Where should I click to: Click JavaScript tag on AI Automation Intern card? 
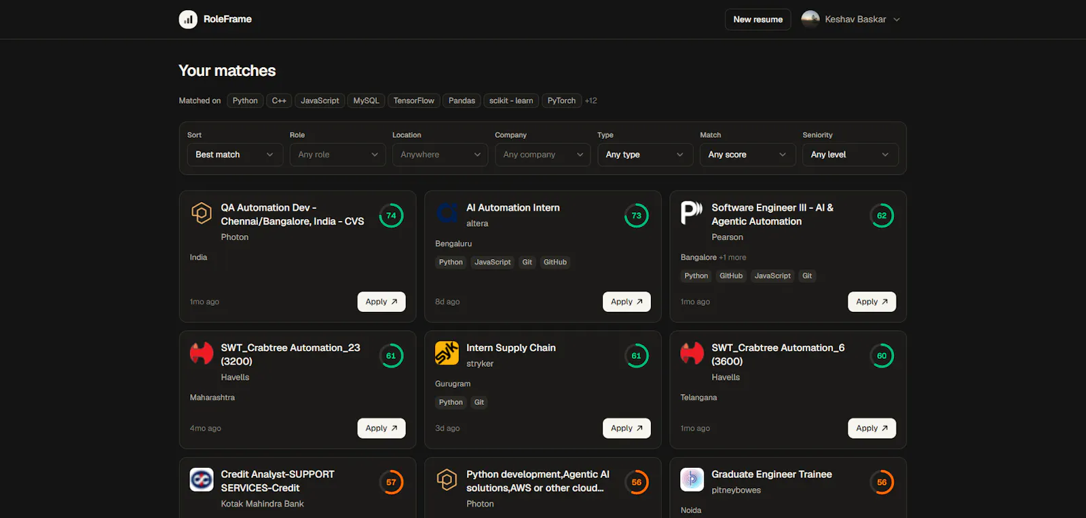[x=493, y=262]
